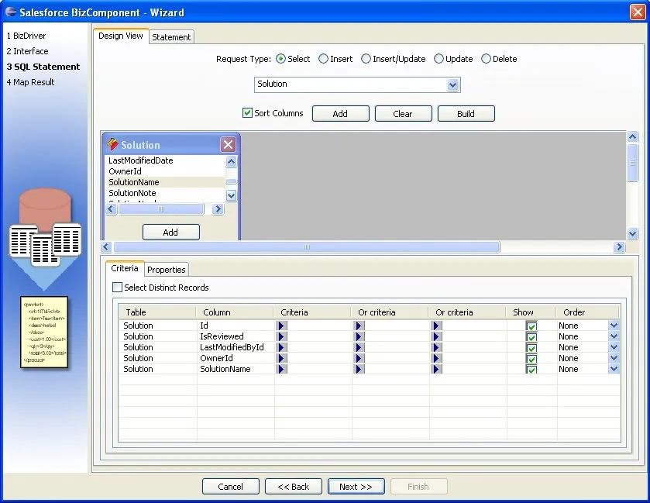Click the Build button
Image resolution: width=650 pixels, height=503 pixels.
tap(466, 114)
